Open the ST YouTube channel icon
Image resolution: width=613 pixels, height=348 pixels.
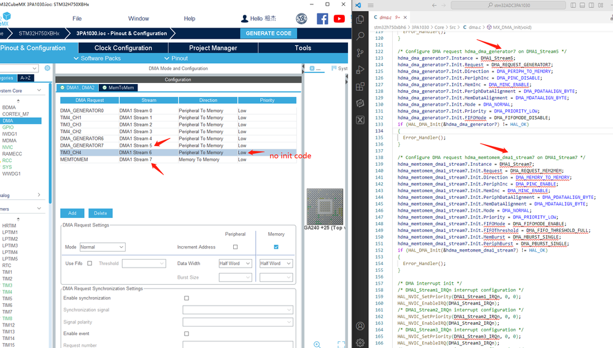tap(339, 18)
